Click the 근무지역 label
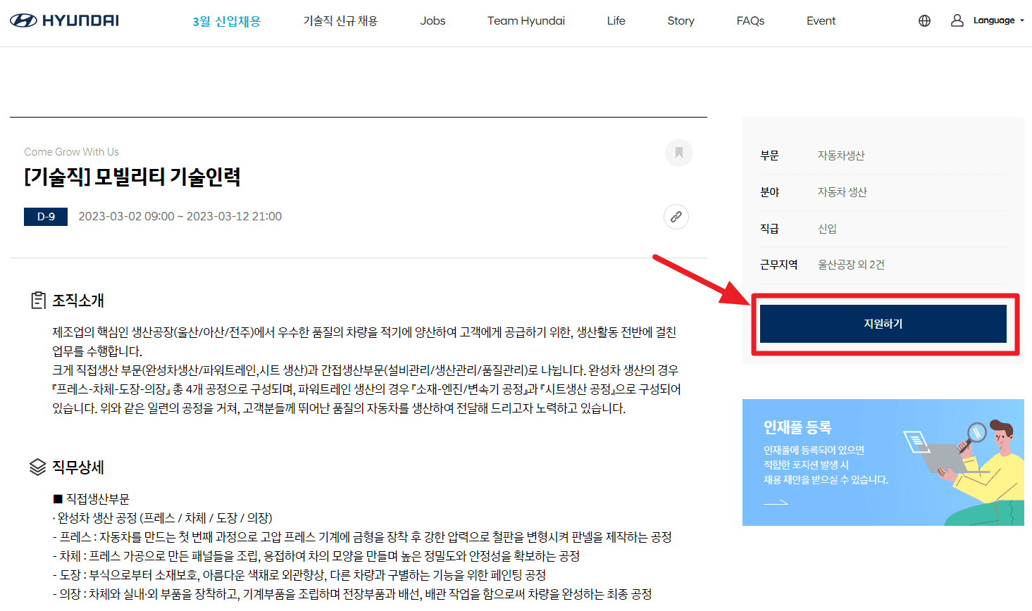 click(x=779, y=265)
